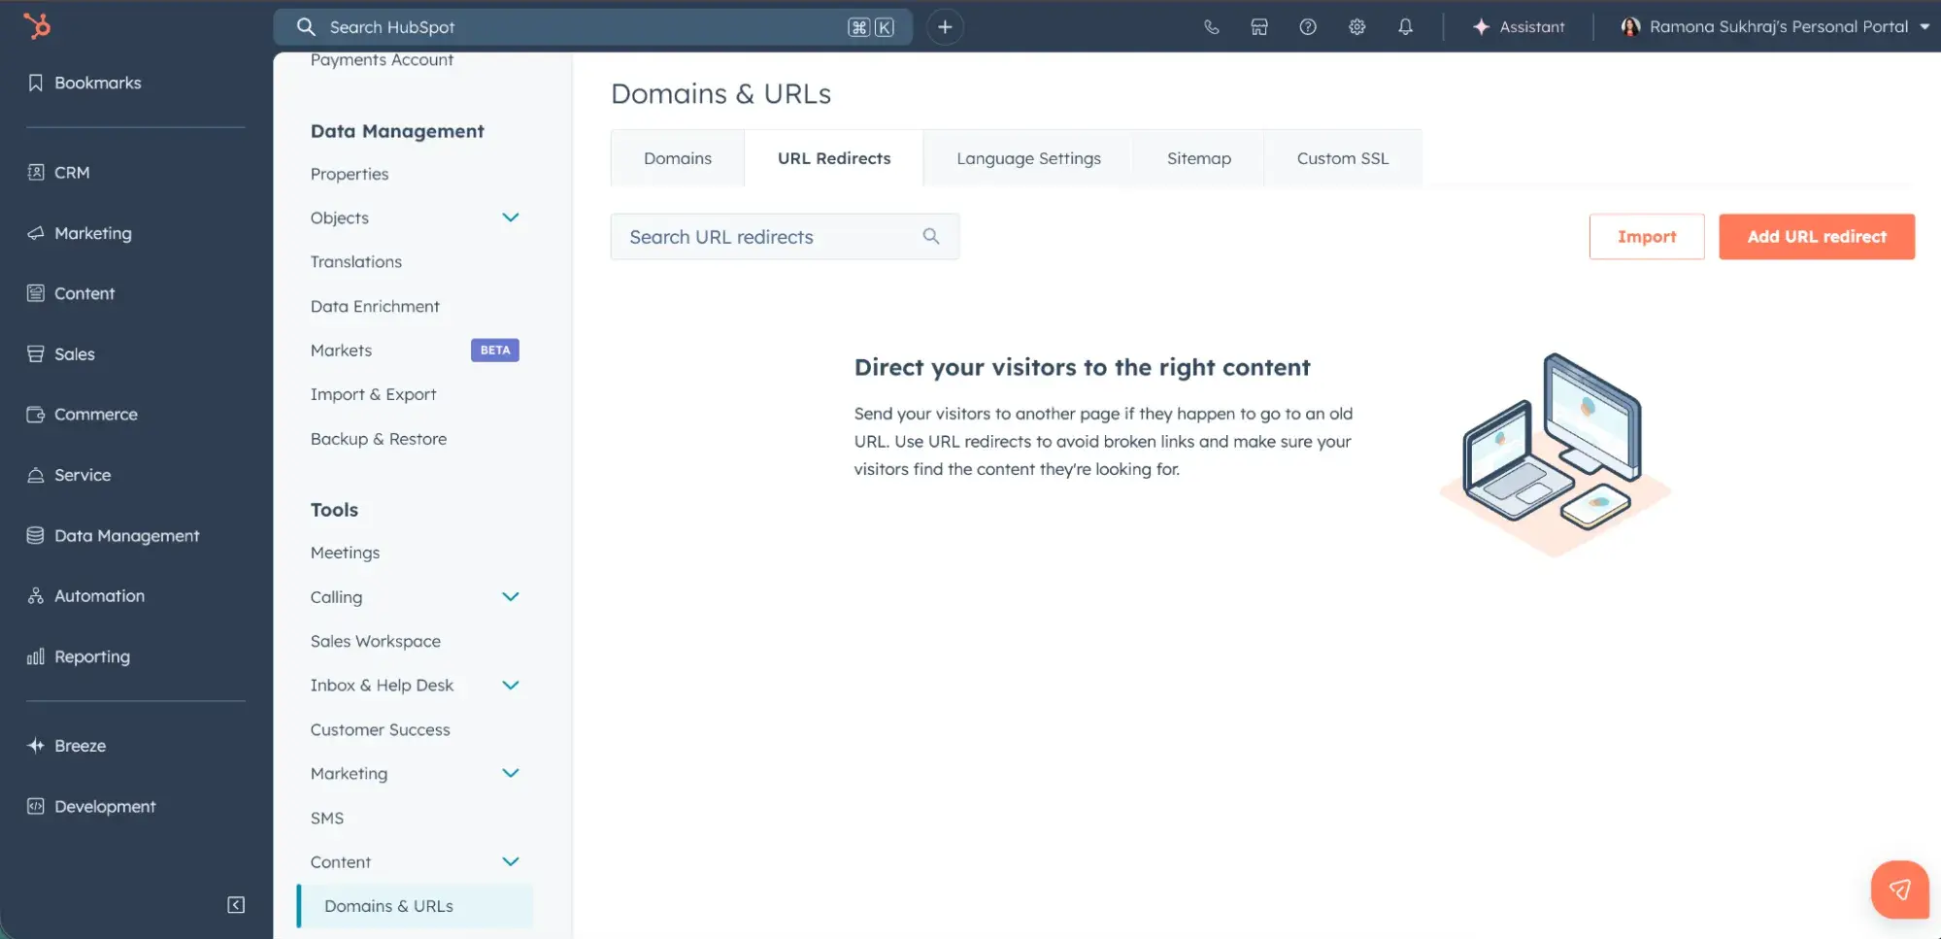Check notifications via the bell icon
Image resolution: width=1941 pixels, height=940 pixels.
[x=1405, y=26]
